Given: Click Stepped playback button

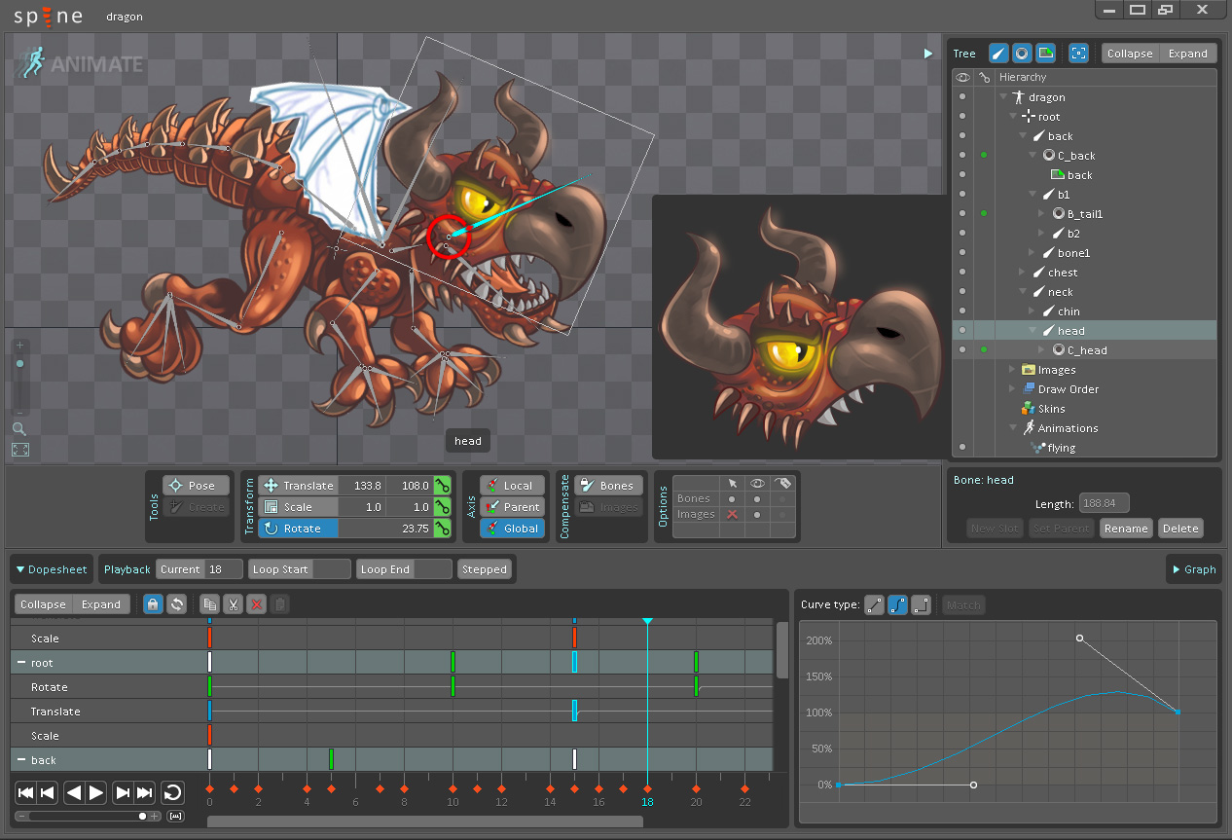Looking at the screenshot, I should (485, 569).
